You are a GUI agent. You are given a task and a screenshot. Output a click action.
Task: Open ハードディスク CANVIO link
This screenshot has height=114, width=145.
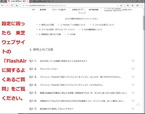(x=118, y=10)
